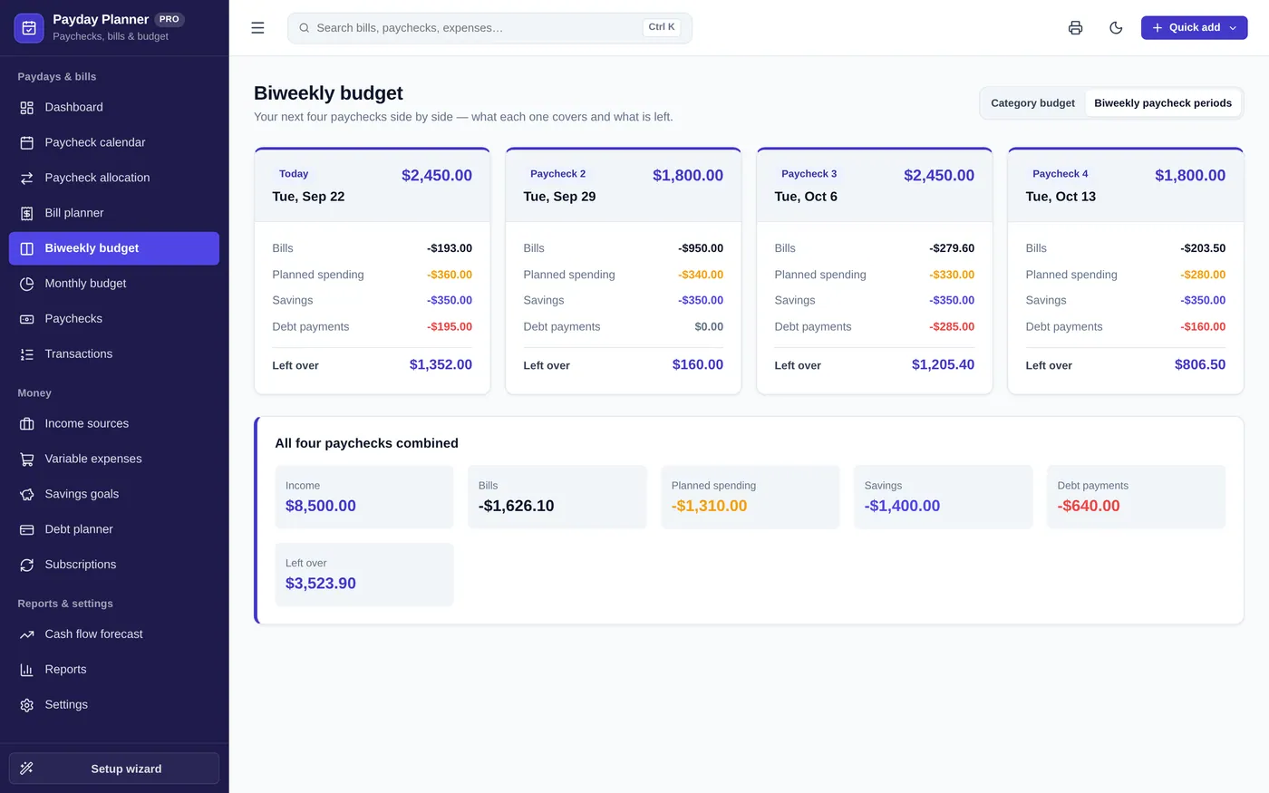Screen dimensions: 1269x793
Task: Click the combined Left over $3,523.90 tile
Action: [364, 575]
